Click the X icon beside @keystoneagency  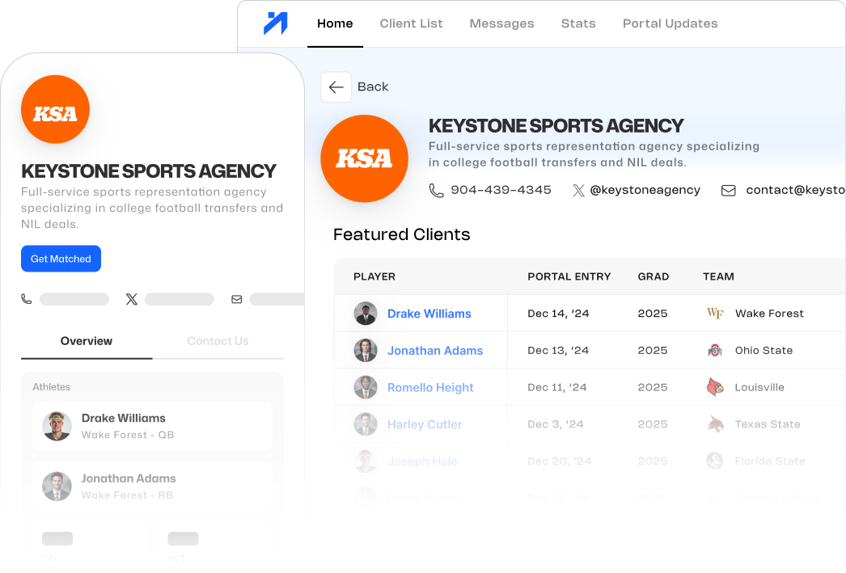pyautogui.click(x=578, y=191)
